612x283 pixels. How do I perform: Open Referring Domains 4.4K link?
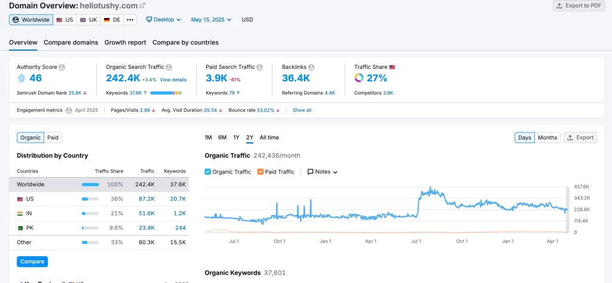coord(330,93)
